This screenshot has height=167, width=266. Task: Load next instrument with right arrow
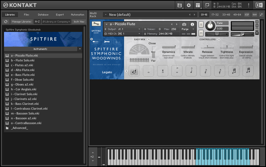tap(177, 24)
